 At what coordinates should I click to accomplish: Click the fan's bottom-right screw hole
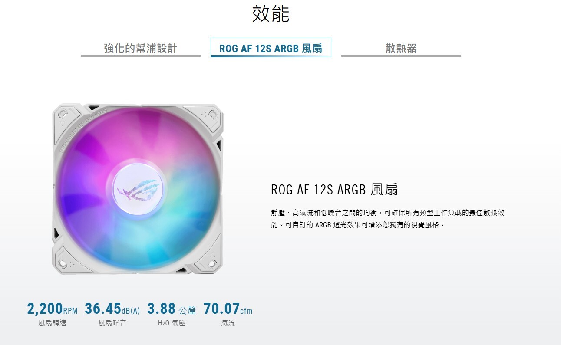[x=212, y=263]
